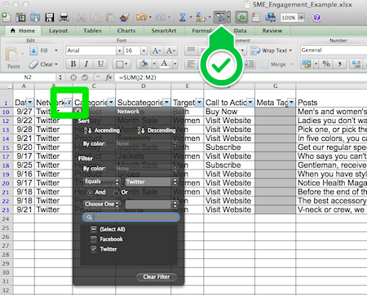367x295 pixels.
Task: Apply Percent style format
Action: tap(326, 64)
